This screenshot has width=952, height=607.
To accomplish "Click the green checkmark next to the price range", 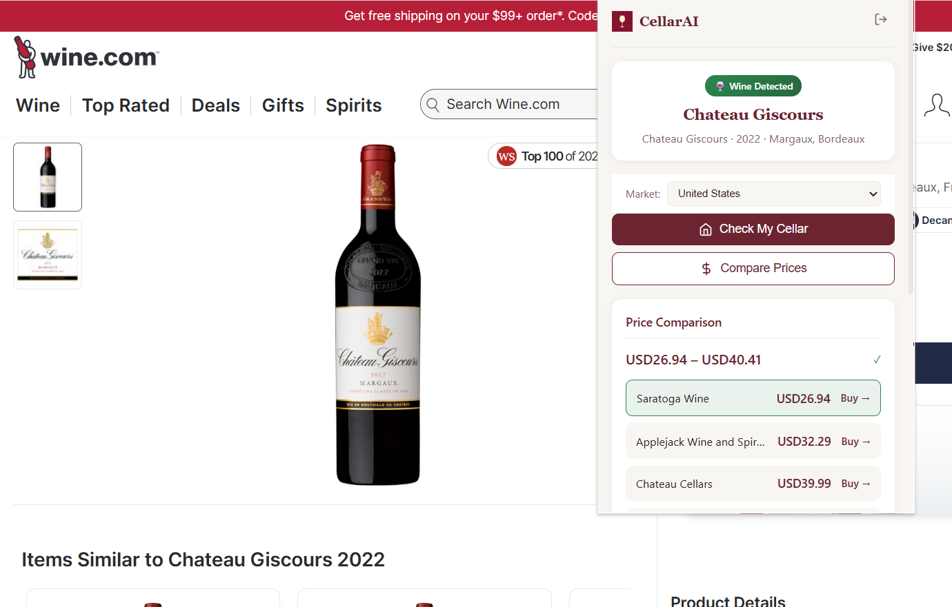I will click(x=877, y=359).
